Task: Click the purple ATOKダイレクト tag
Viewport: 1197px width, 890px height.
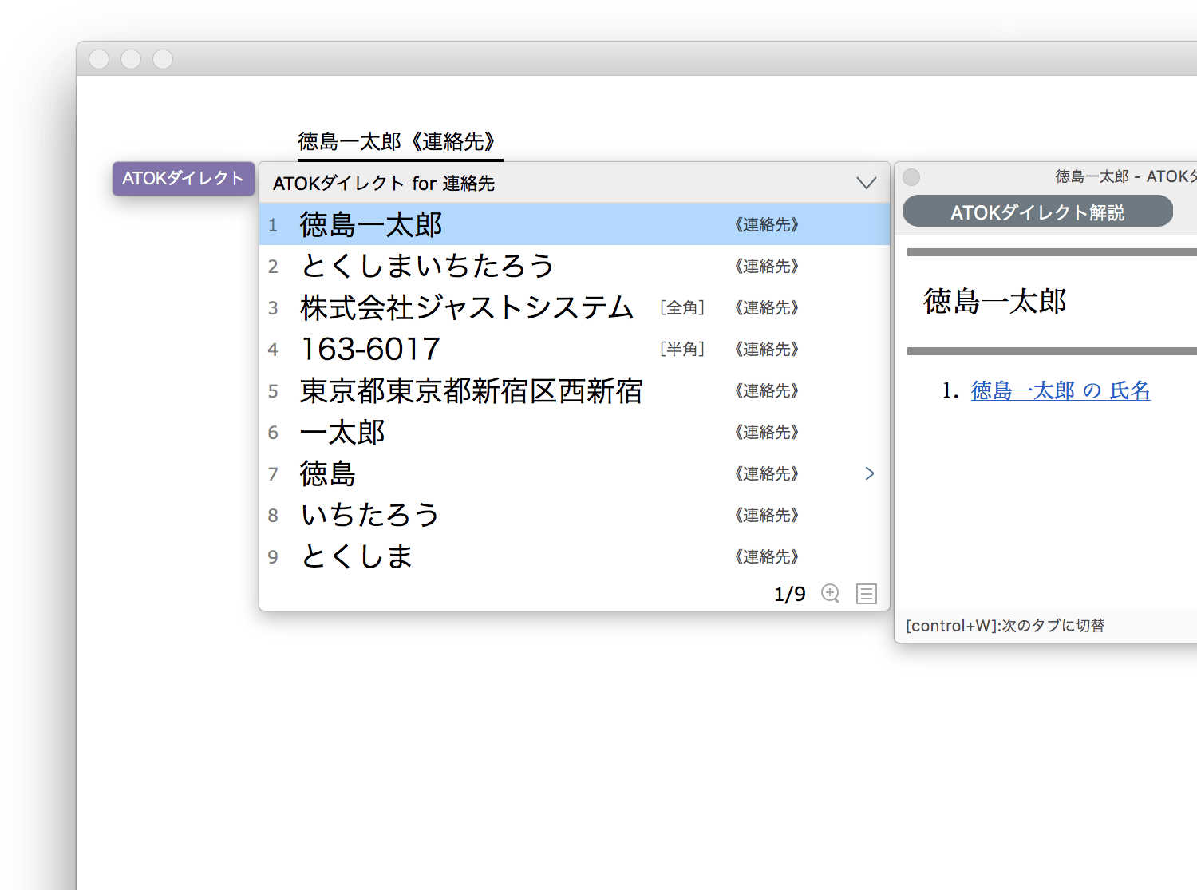Action: point(184,178)
